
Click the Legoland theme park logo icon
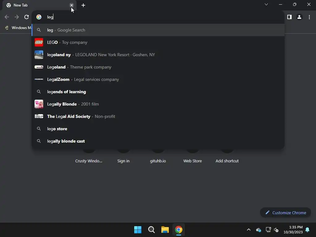[x=39, y=67]
